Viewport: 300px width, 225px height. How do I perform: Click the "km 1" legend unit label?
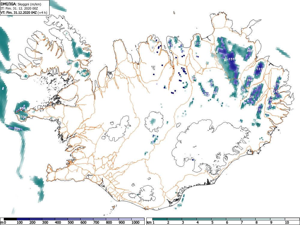tap(151, 223)
